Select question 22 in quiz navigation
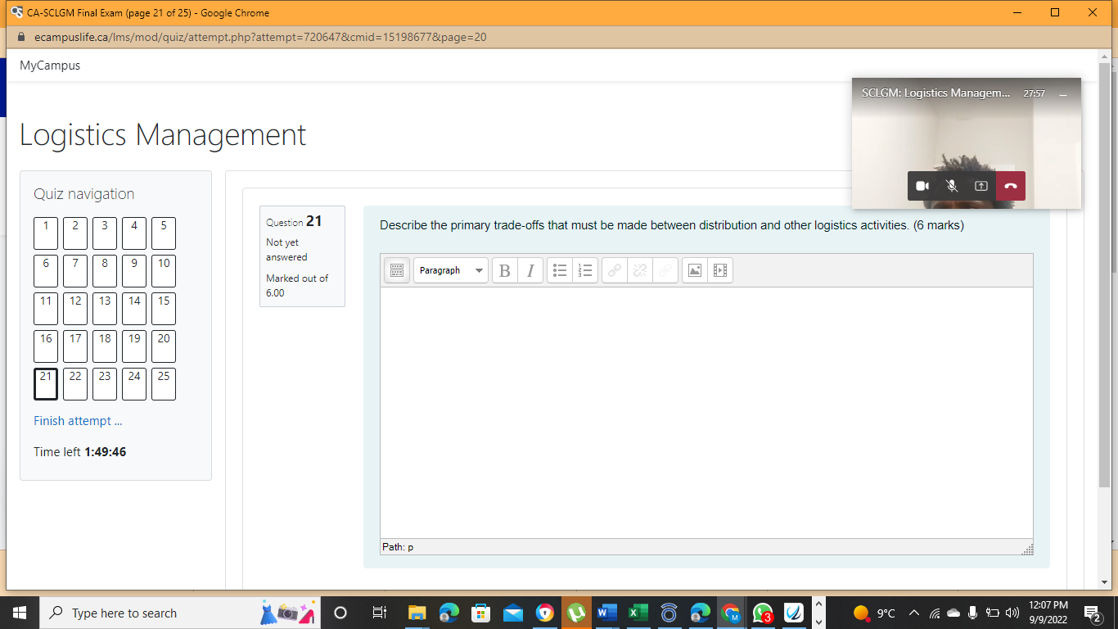 tap(75, 384)
